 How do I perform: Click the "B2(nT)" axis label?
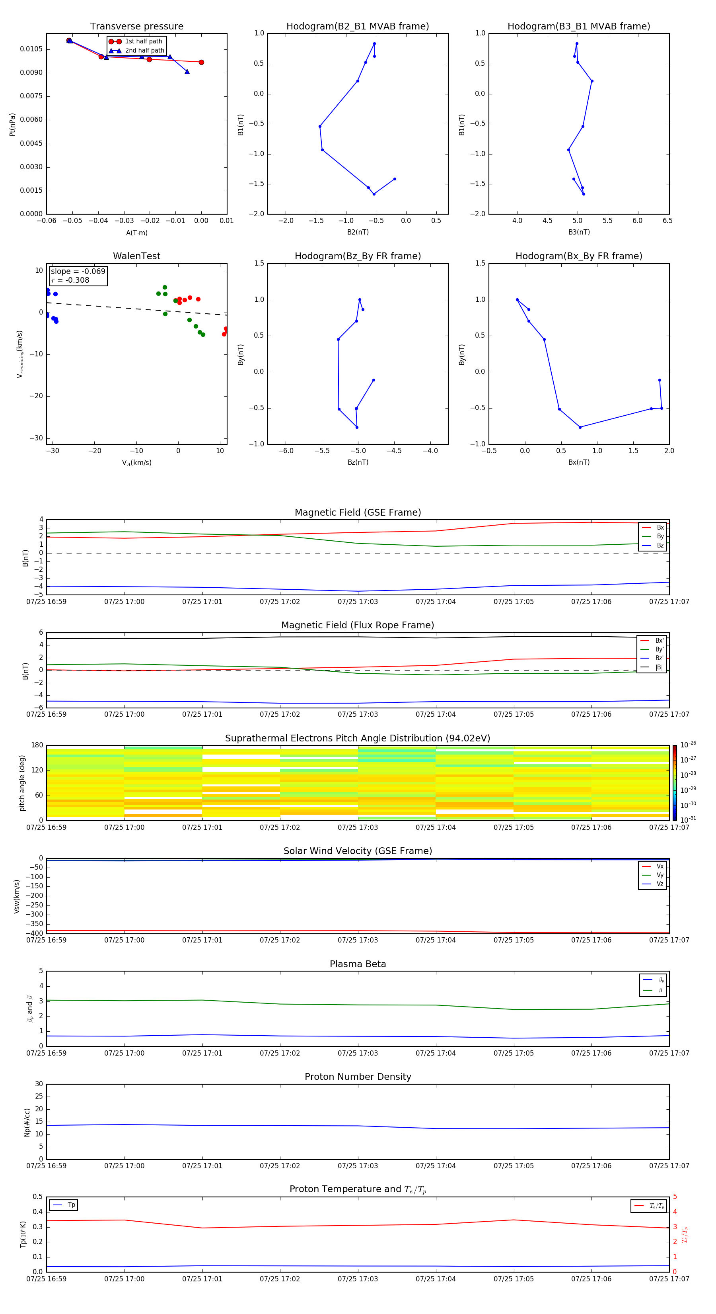pyautogui.click(x=358, y=232)
